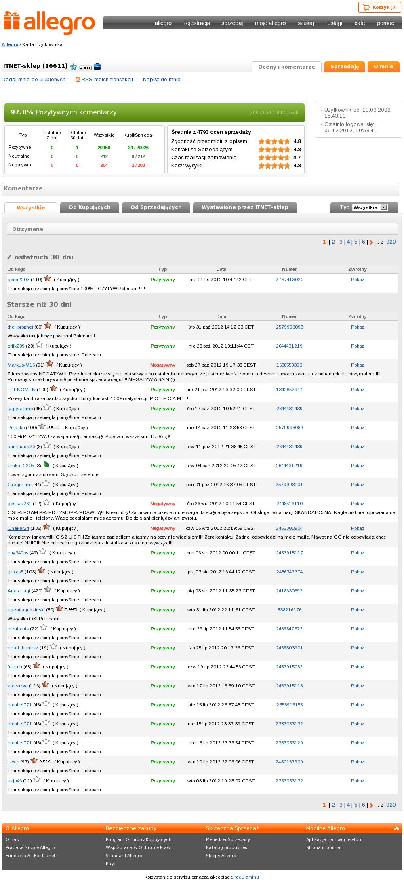Viewport: 404px width, 885px height.
Task: Click the star icon next to gorbi2203
Action: point(47,278)
